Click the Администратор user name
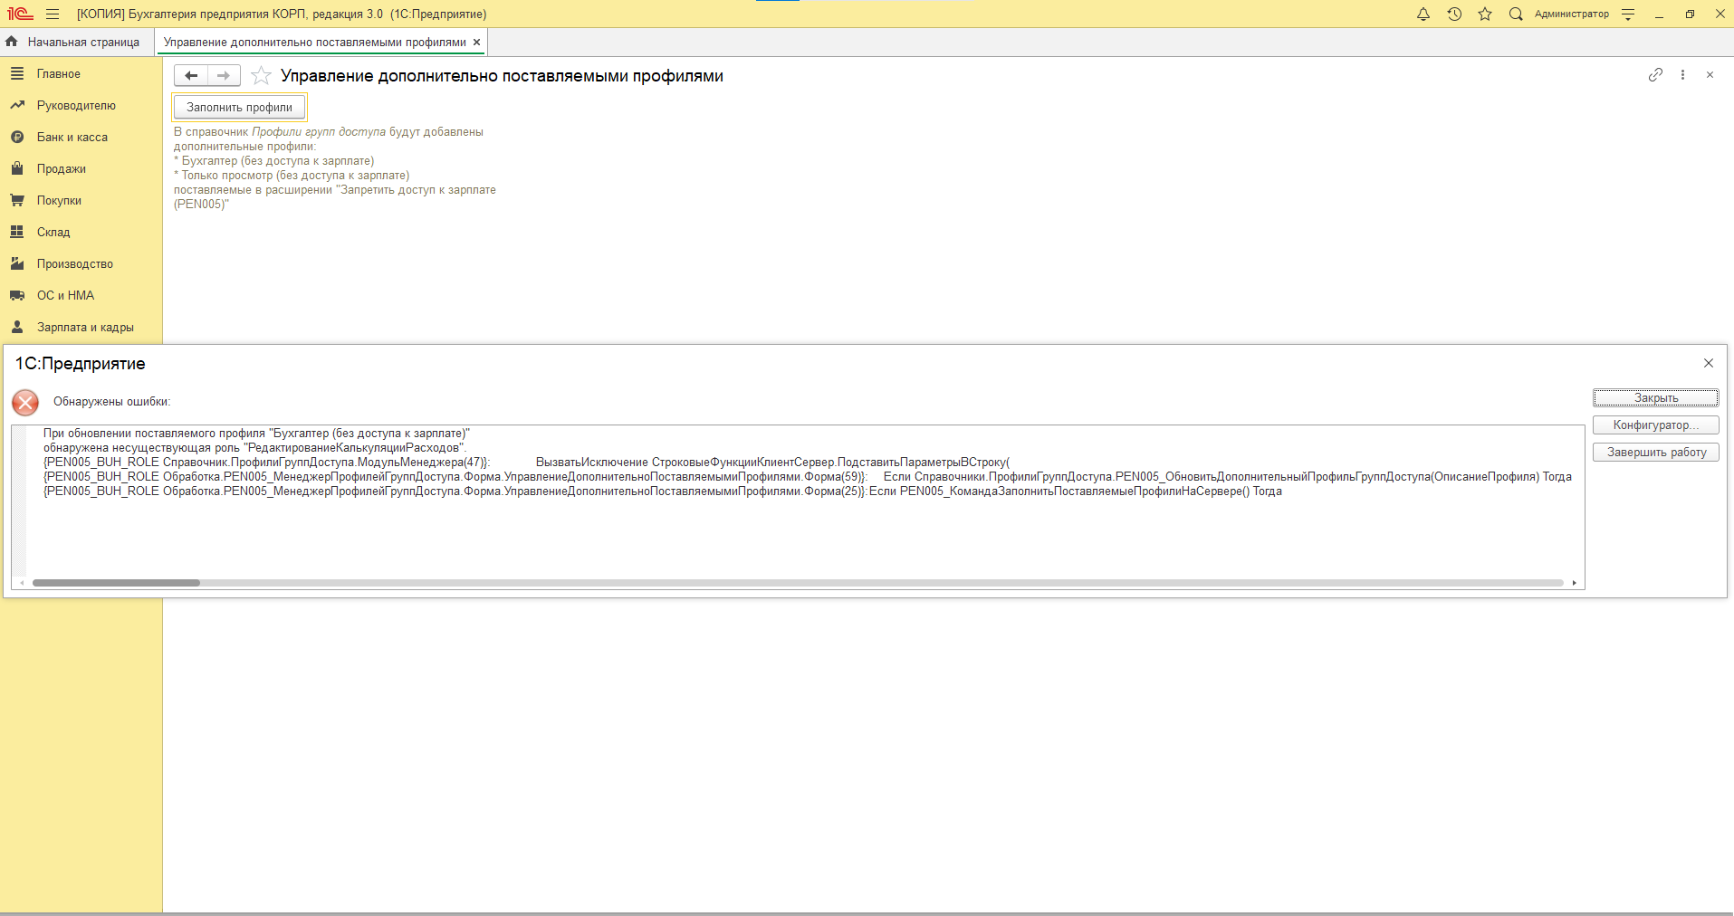 pyautogui.click(x=1571, y=14)
